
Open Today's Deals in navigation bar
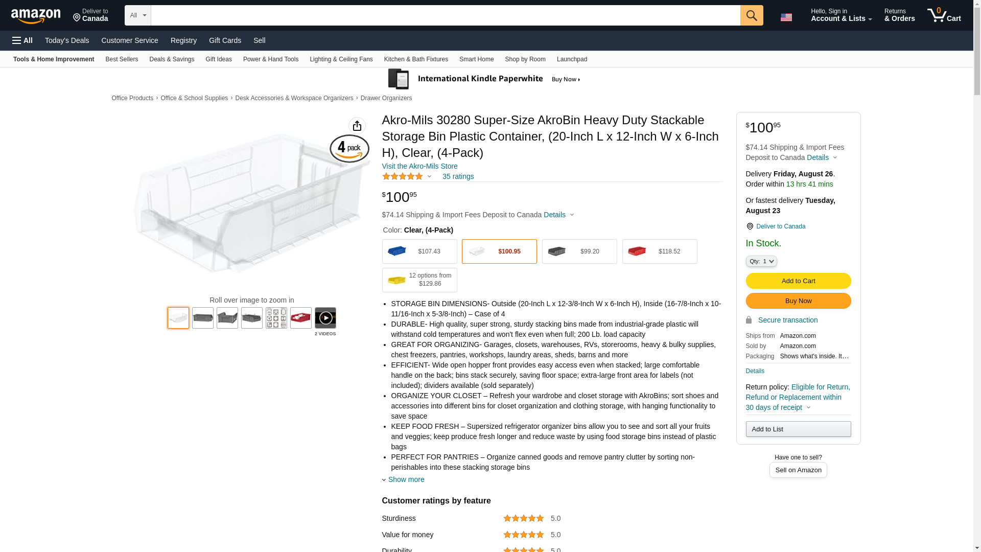67,40
